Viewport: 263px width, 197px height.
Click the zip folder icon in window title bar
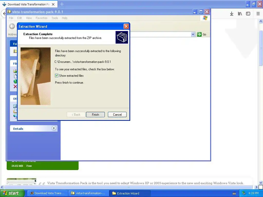point(10,12)
